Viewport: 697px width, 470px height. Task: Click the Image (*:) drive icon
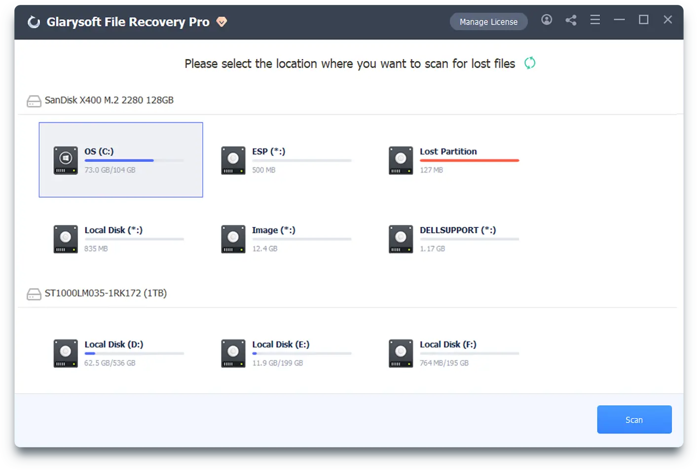(233, 239)
